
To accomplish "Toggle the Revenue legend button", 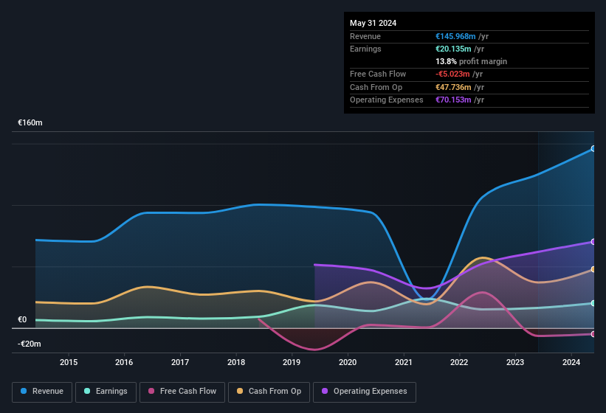I will (x=42, y=392).
